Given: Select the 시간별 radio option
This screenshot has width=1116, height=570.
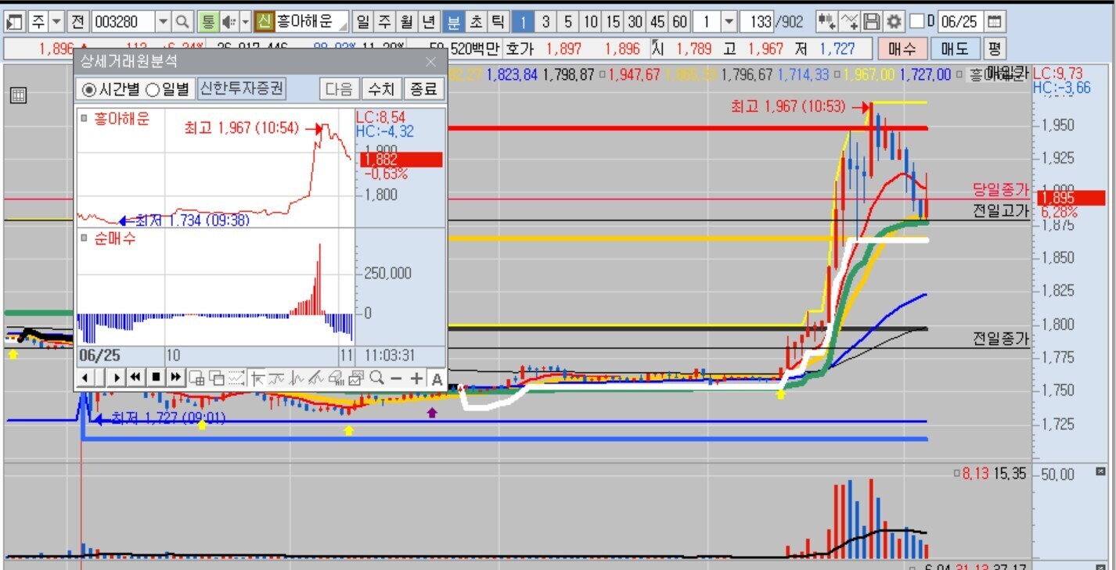Looking at the screenshot, I should click(110, 89).
